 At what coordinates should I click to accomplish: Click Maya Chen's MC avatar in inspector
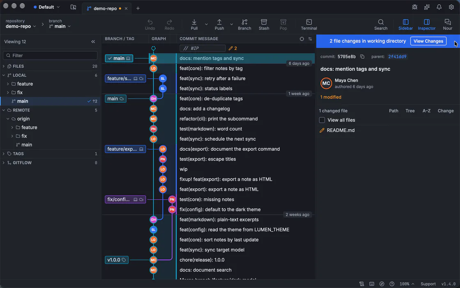(326, 83)
